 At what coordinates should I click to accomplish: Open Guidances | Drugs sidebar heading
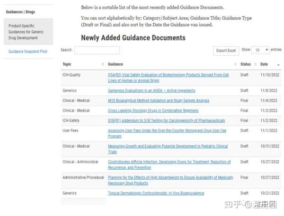pyautogui.click(x=20, y=12)
